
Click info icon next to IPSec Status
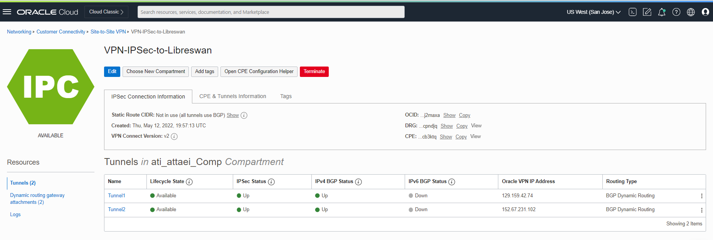[x=271, y=182]
